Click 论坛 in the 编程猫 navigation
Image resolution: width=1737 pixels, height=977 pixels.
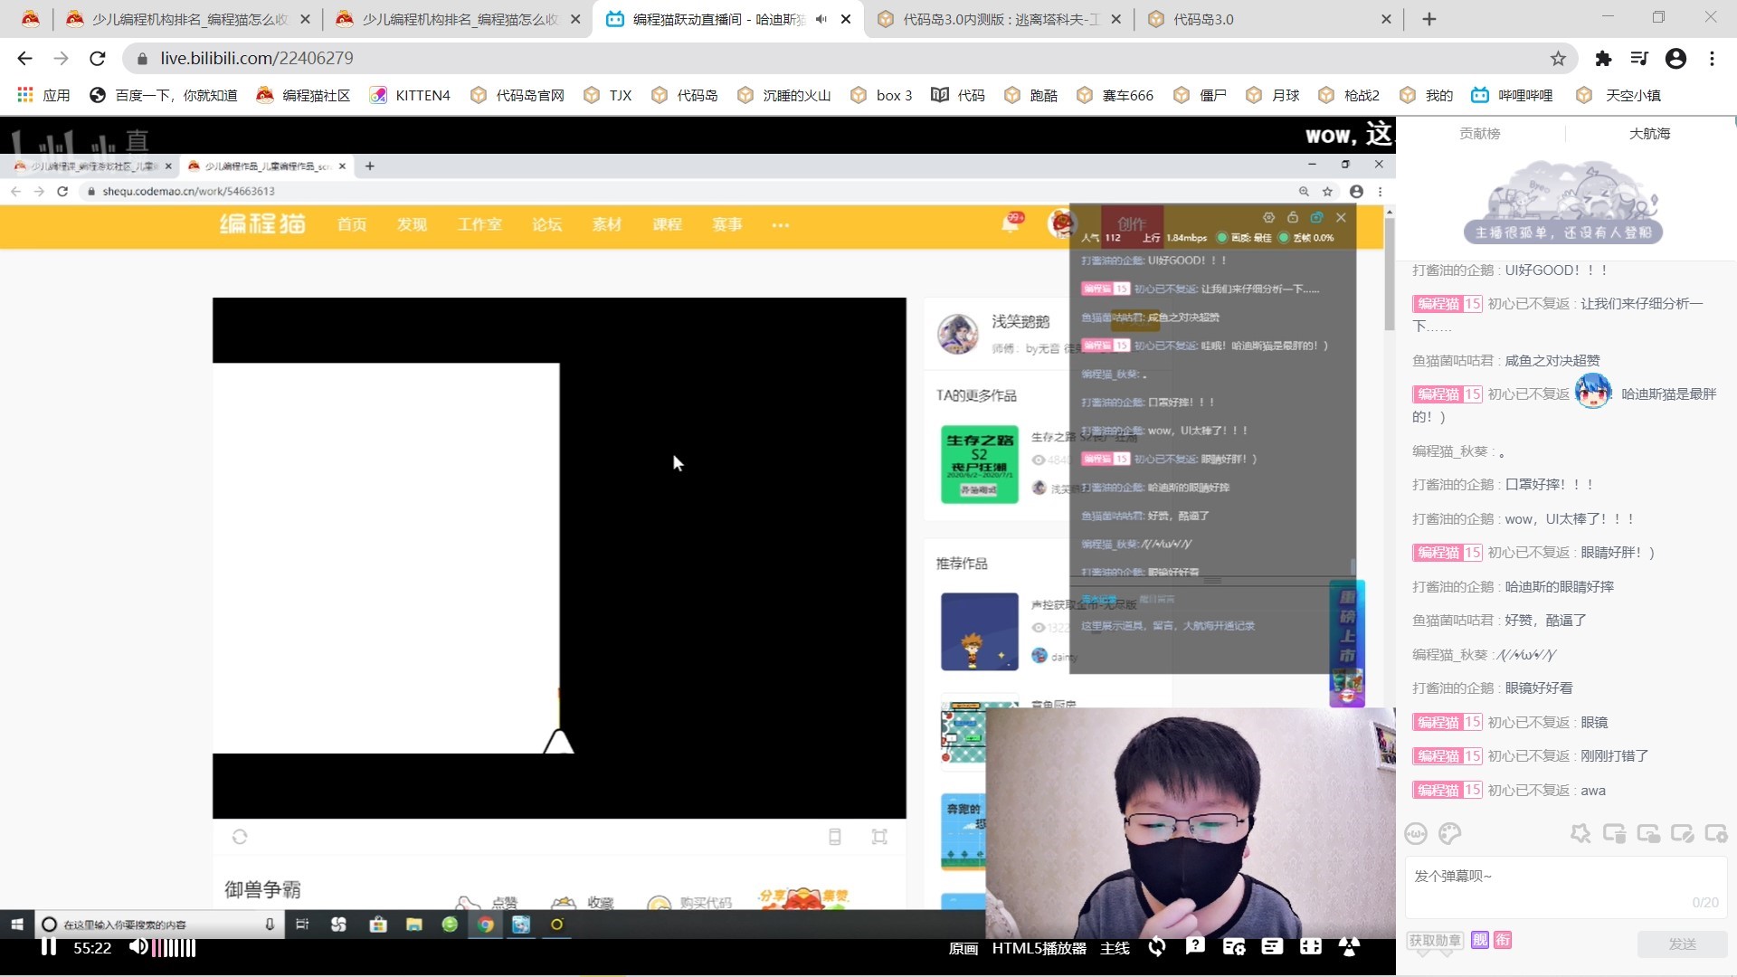pos(546,224)
